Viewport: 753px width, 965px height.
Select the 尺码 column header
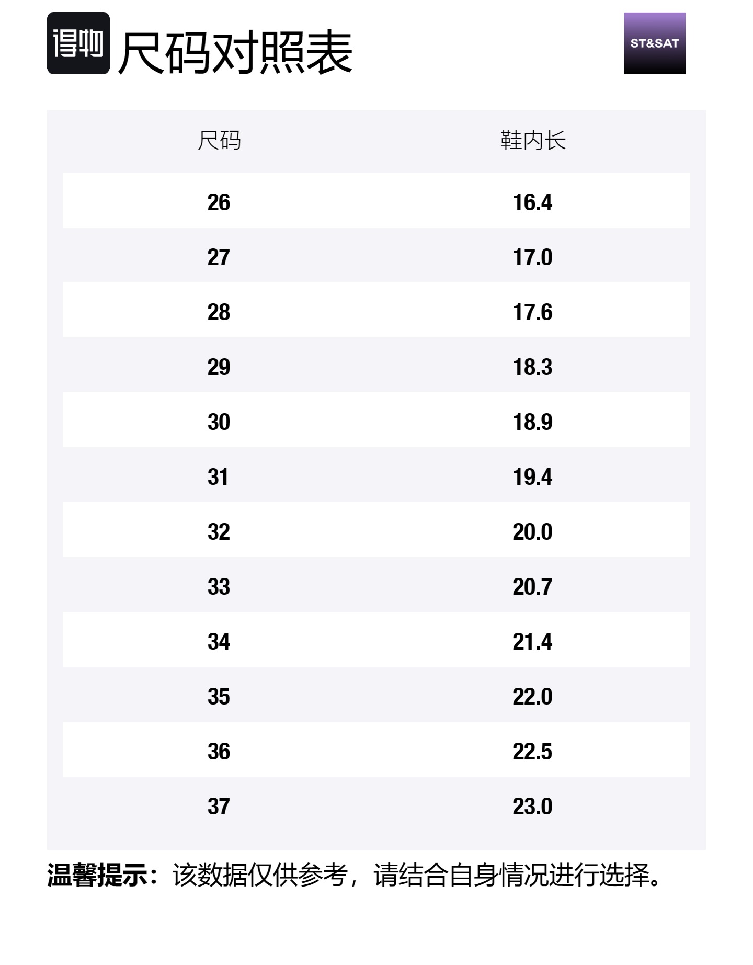click(219, 141)
